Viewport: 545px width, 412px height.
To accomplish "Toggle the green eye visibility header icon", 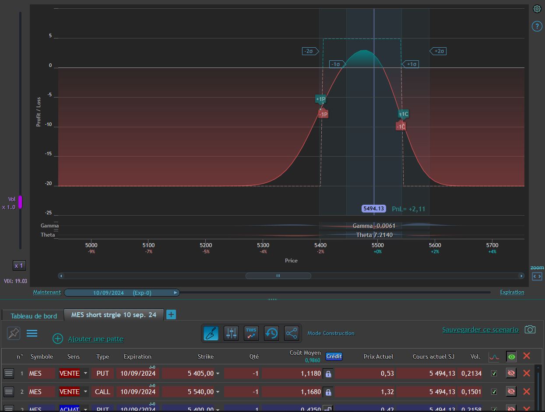I will tap(511, 356).
